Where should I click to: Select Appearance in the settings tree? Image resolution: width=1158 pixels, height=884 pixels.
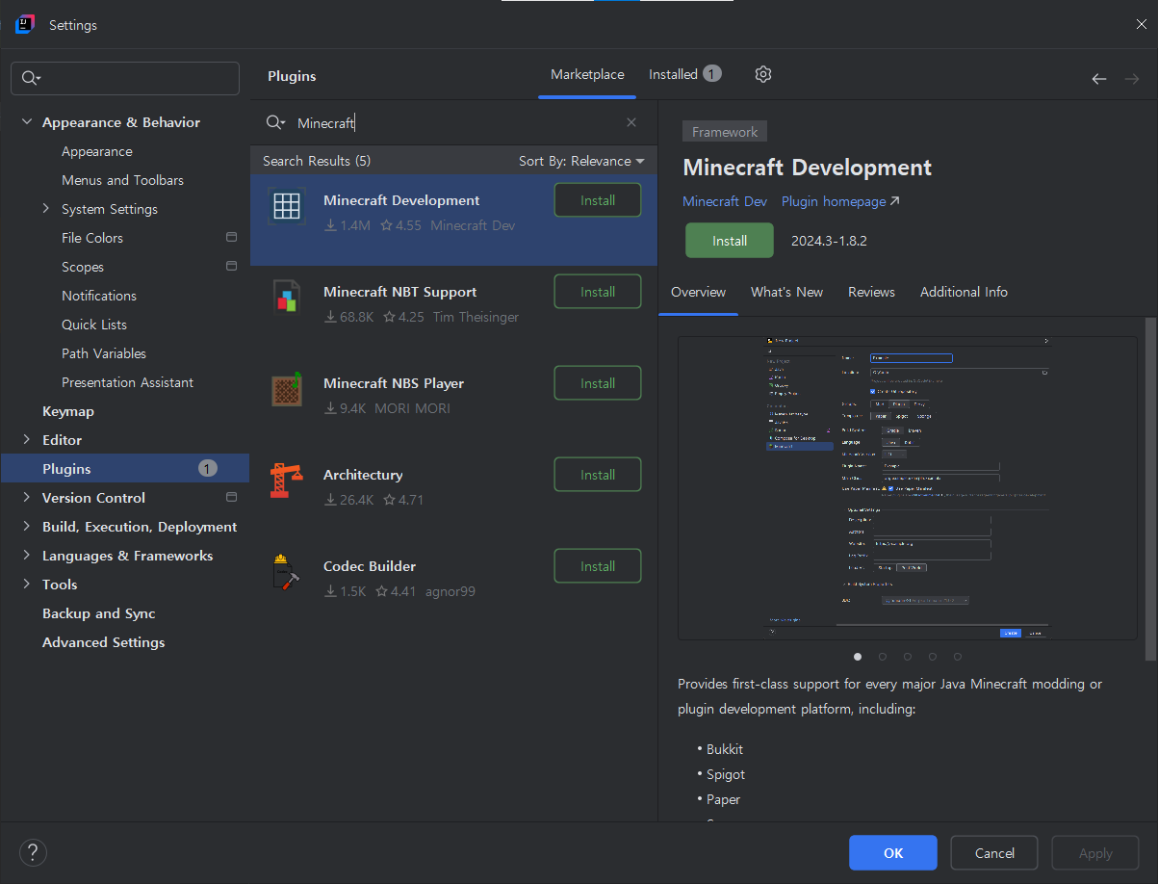click(x=97, y=151)
